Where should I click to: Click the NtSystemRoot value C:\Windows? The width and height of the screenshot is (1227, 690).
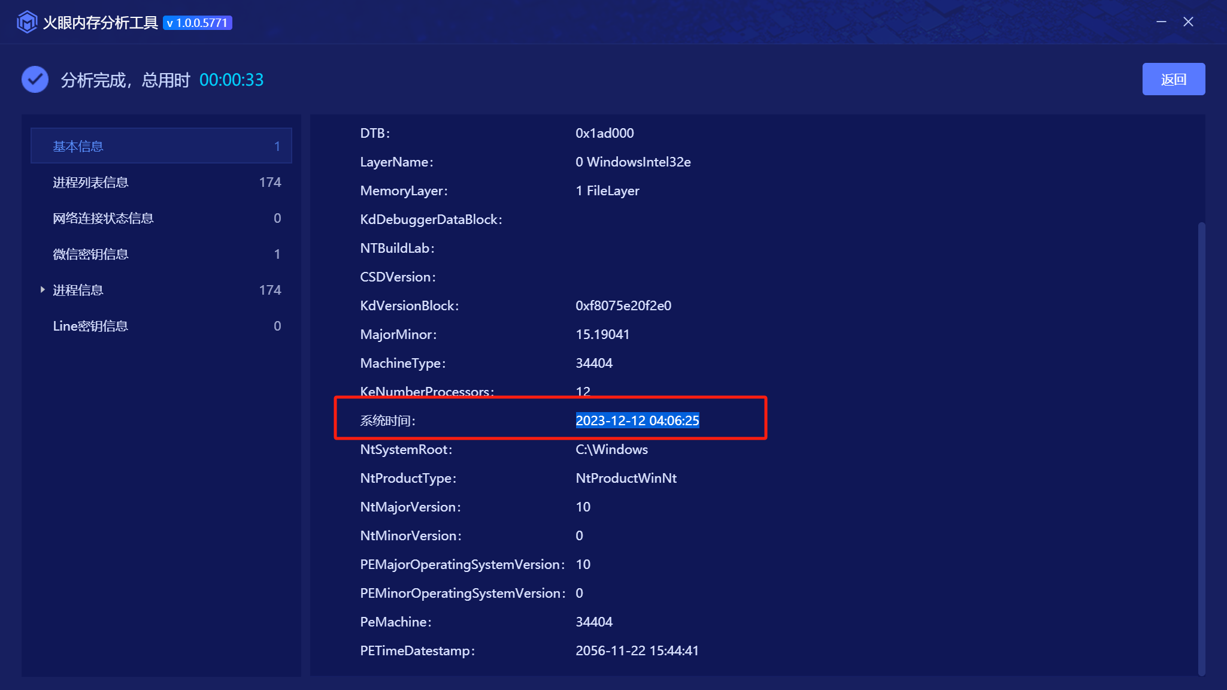click(611, 449)
